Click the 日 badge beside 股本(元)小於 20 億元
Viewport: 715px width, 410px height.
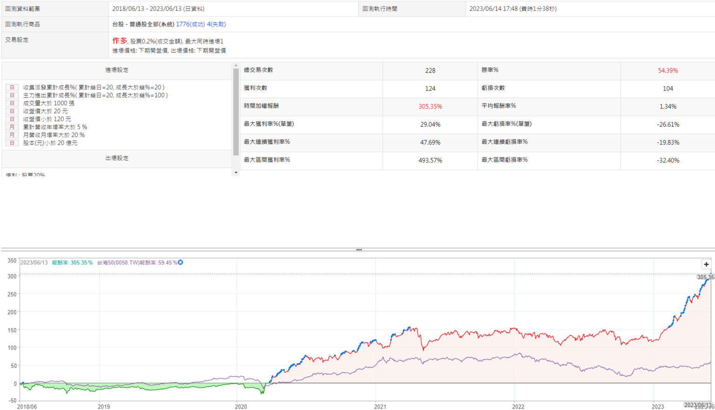12,143
